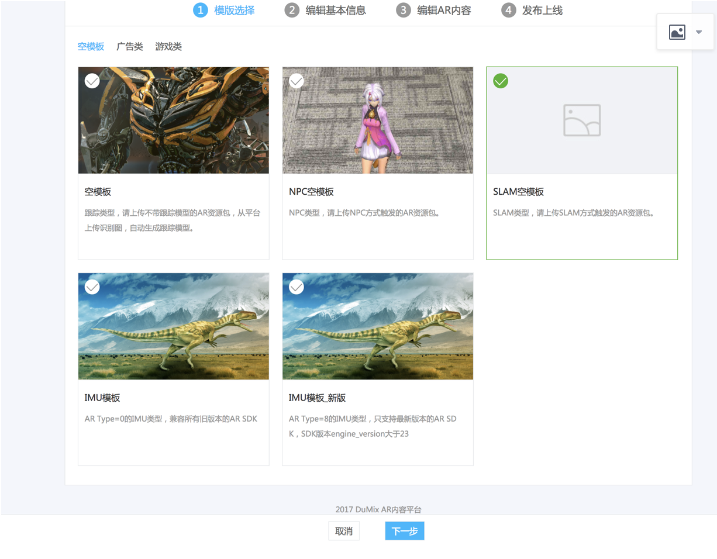The width and height of the screenshot is (717, 559).
Task: Switch to the 游戏类 category tab
Action: [x=168, y=47]
